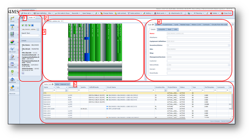The height and width of the screenshot is (140, 251).
Task: Click the blank page icon after Attachments
Action: coord(185,13)
